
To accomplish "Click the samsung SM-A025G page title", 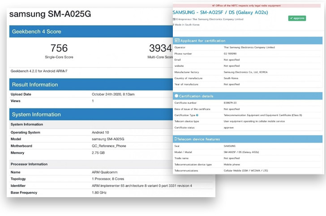I will click(50, 14).
